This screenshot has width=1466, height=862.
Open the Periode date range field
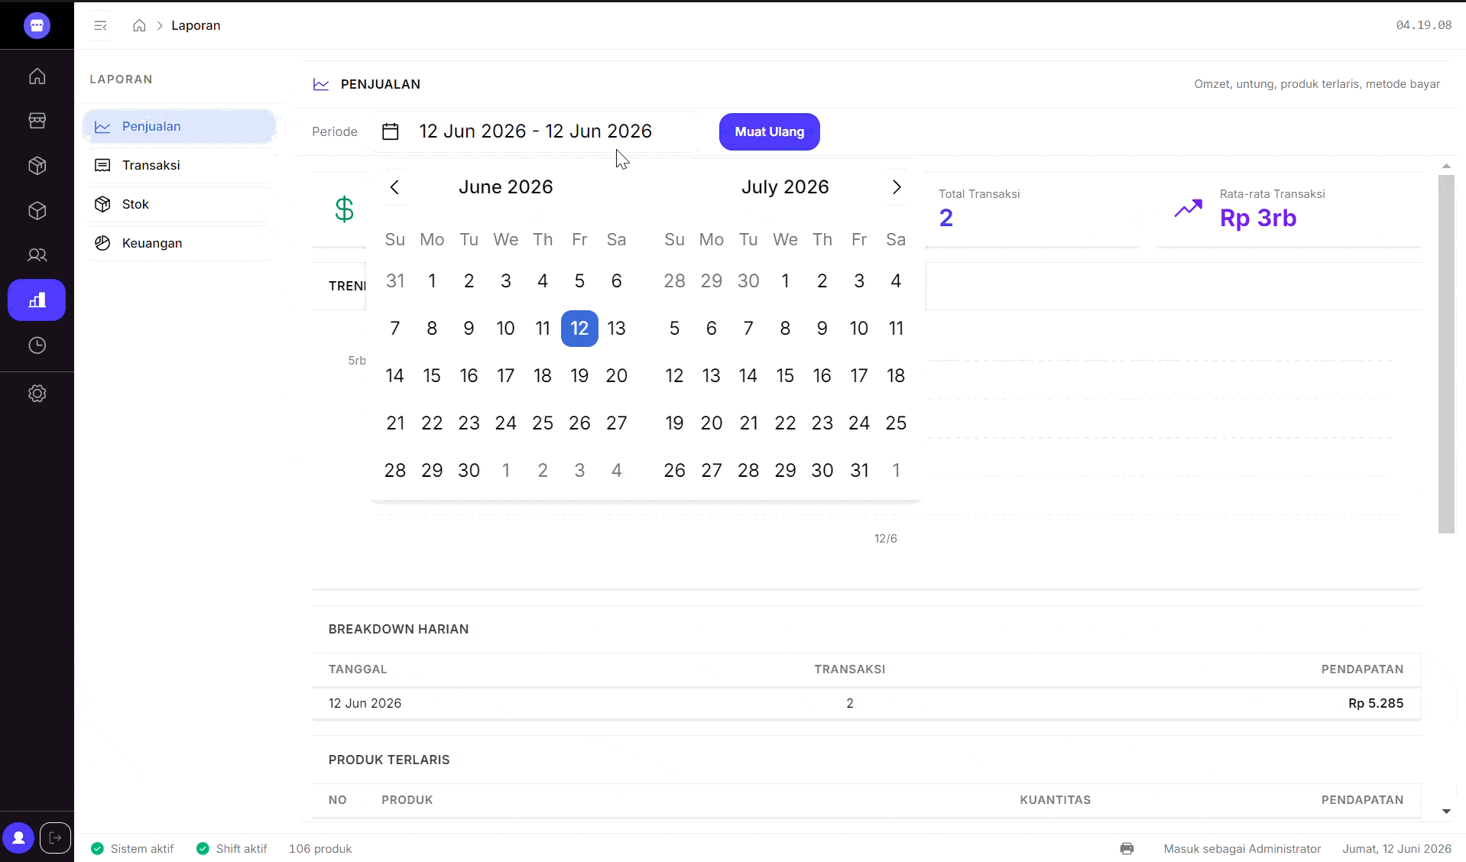coord(535,131)
